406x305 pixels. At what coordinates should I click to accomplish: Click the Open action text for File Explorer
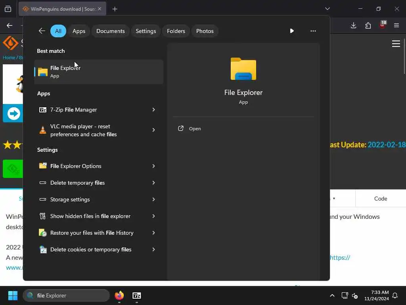tap(195, 129)
